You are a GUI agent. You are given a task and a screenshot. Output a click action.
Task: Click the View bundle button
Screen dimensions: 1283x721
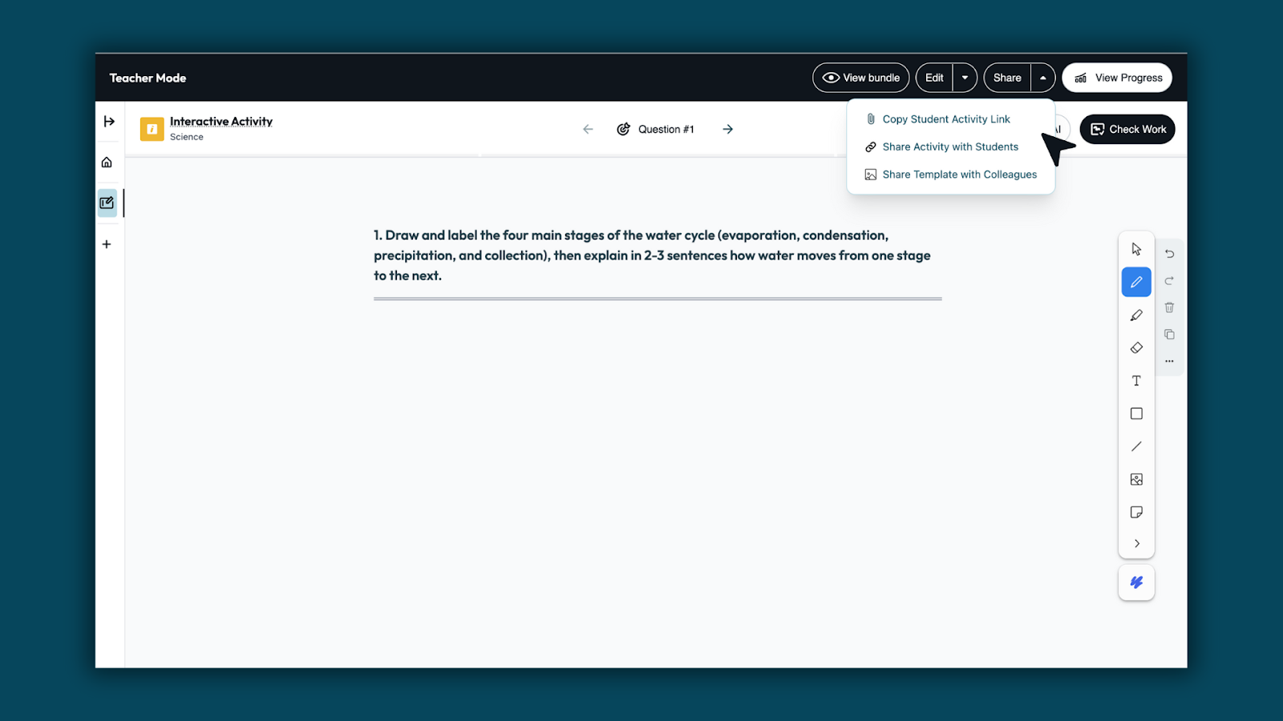click(861, 78)
